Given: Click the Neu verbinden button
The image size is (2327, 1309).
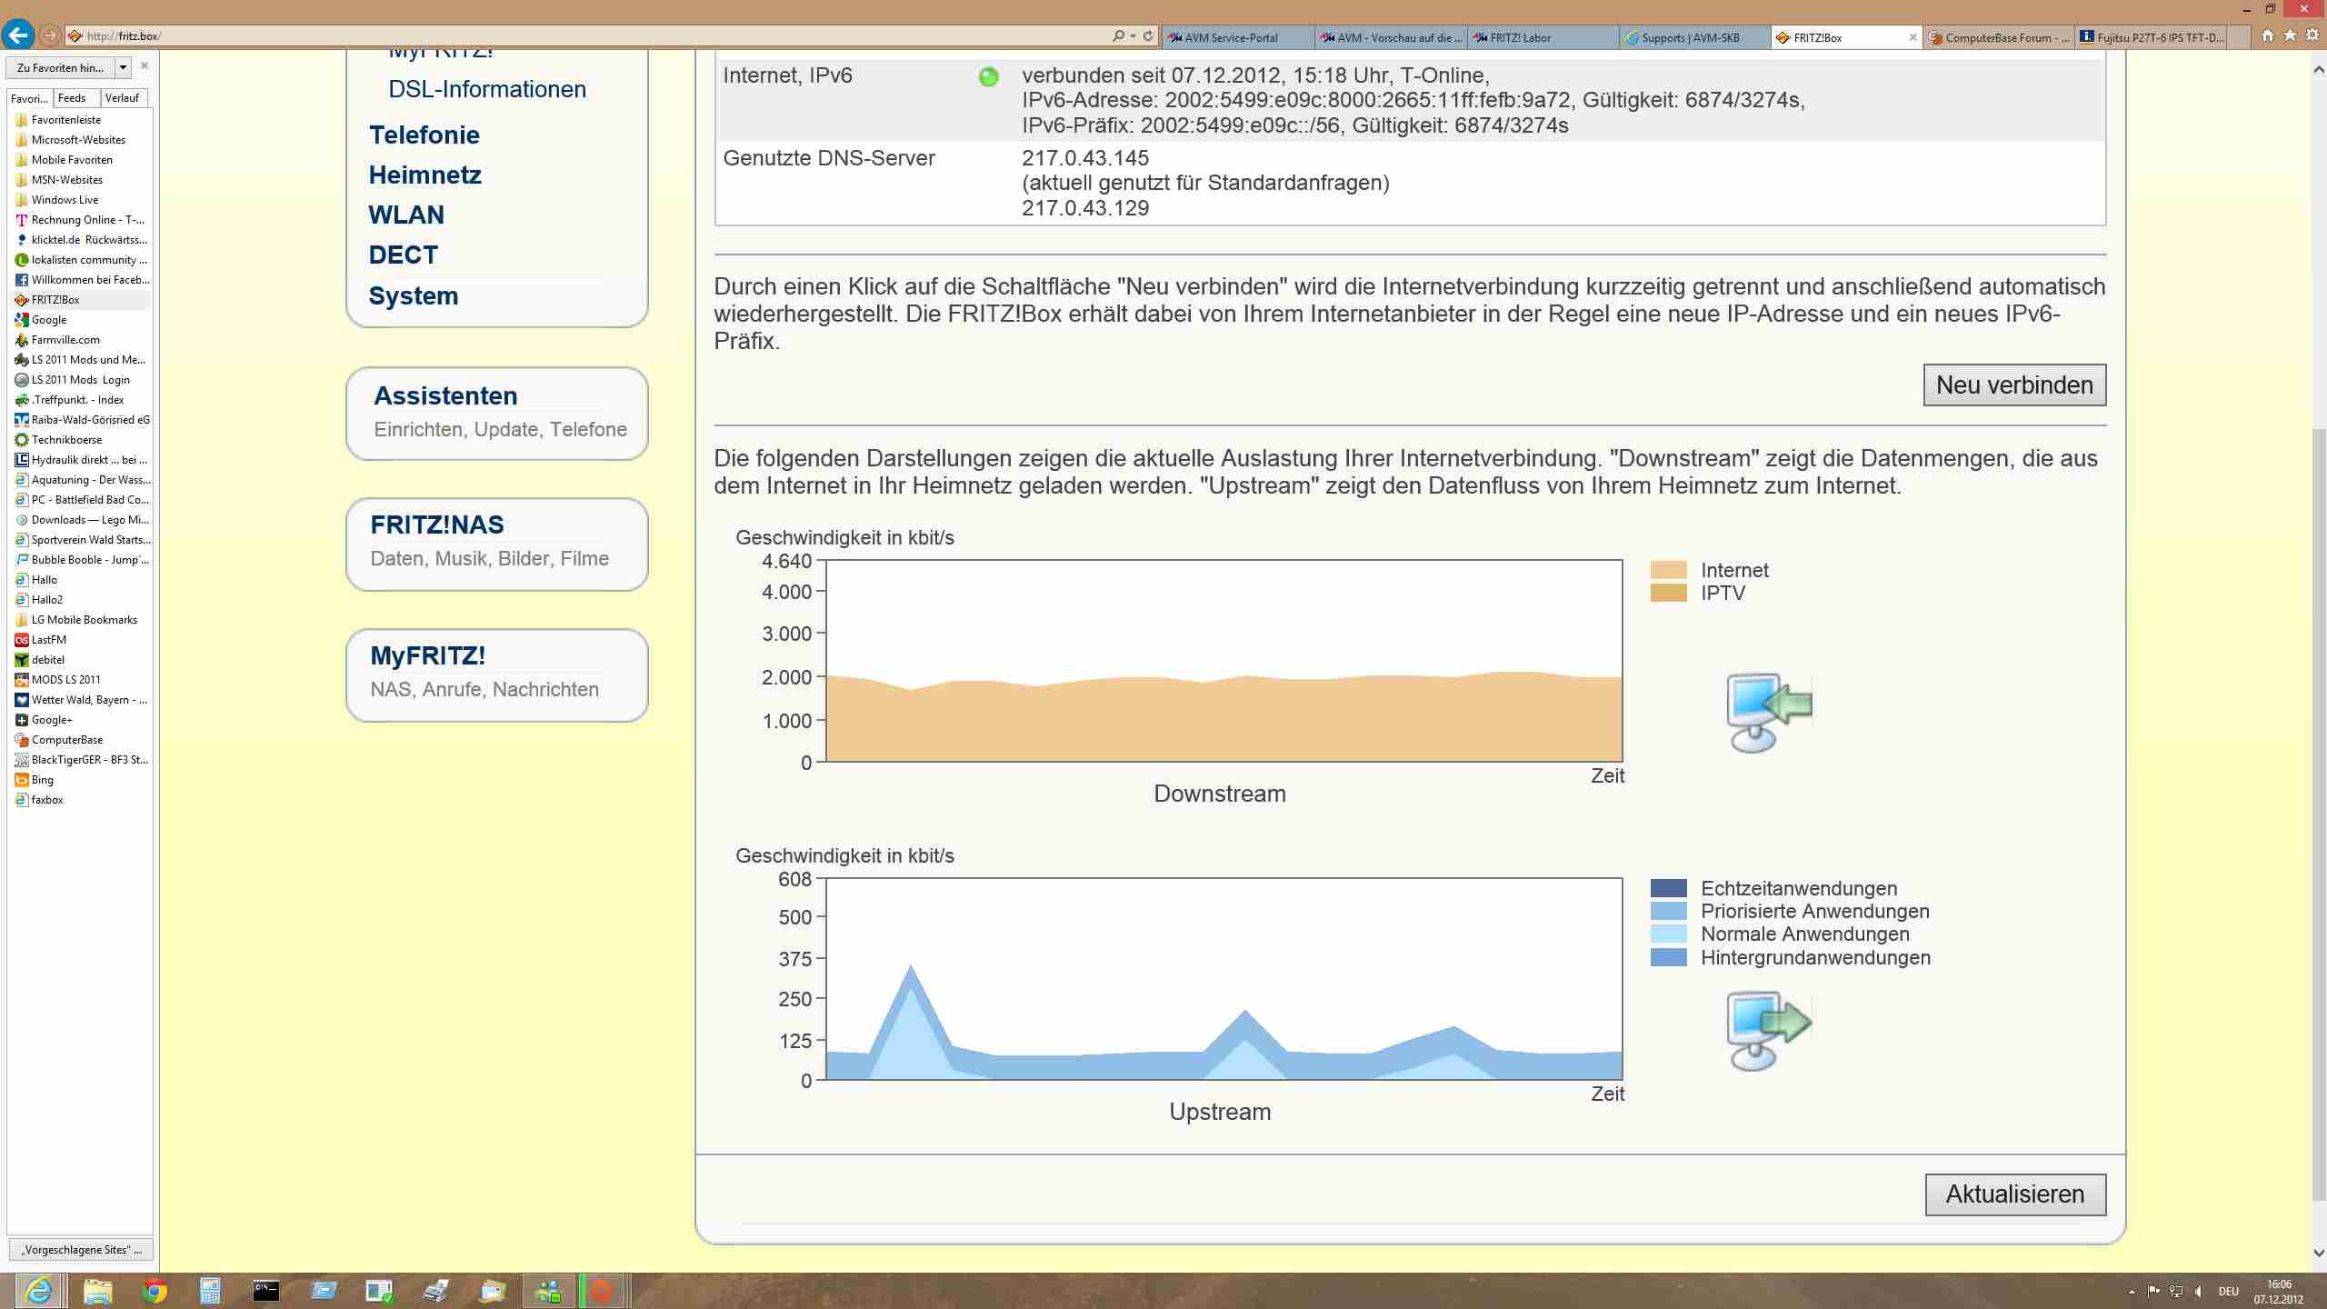Looking at the screenshot, I should (x=2013, y=385).
